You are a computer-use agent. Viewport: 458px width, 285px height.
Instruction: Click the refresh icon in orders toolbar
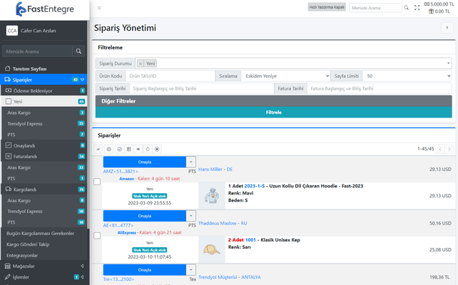(147, 149)
